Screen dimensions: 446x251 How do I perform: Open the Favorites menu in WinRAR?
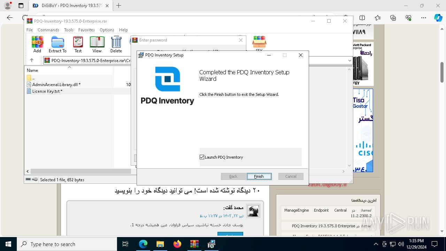[86, 30]
